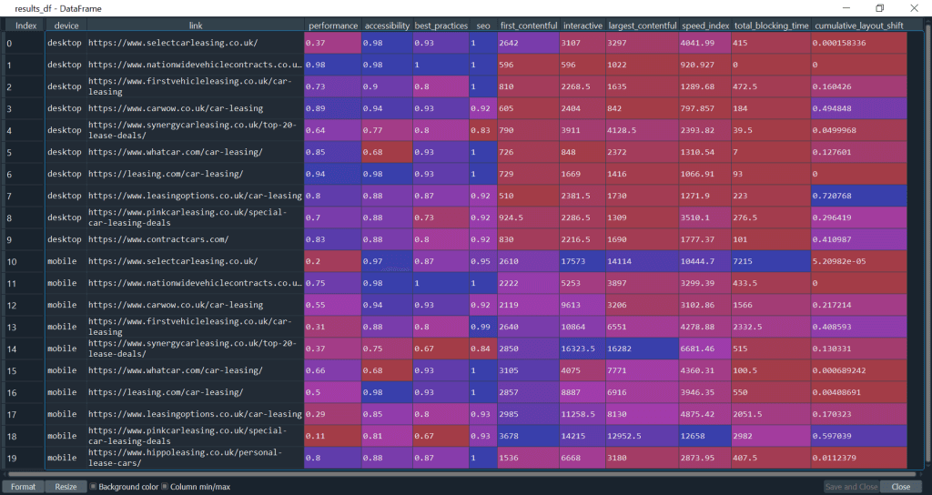Select interactive cell 16323.5

(x=582, y=349)
